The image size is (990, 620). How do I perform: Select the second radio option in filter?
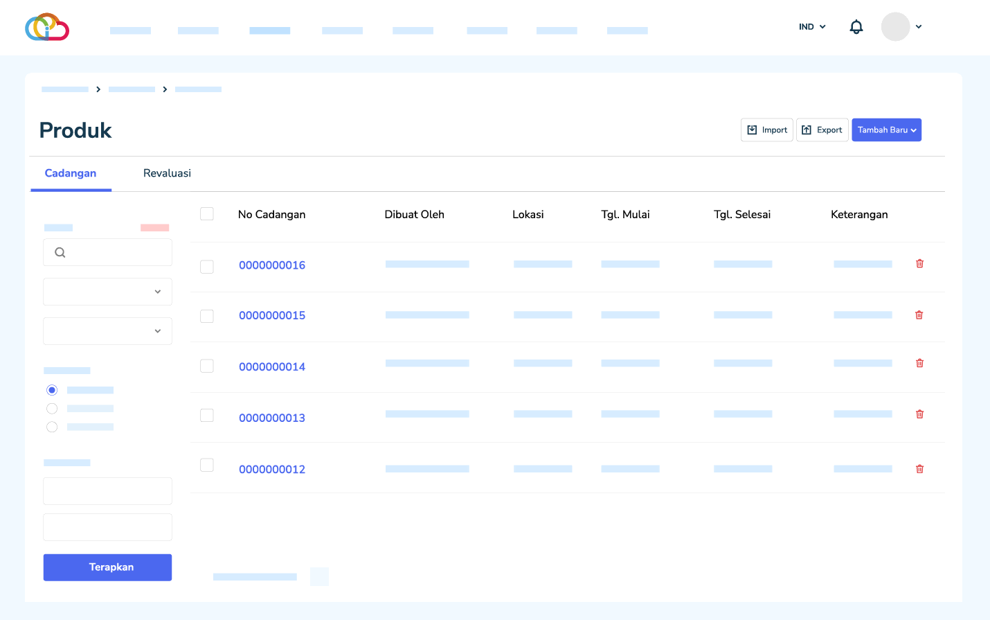52,409
